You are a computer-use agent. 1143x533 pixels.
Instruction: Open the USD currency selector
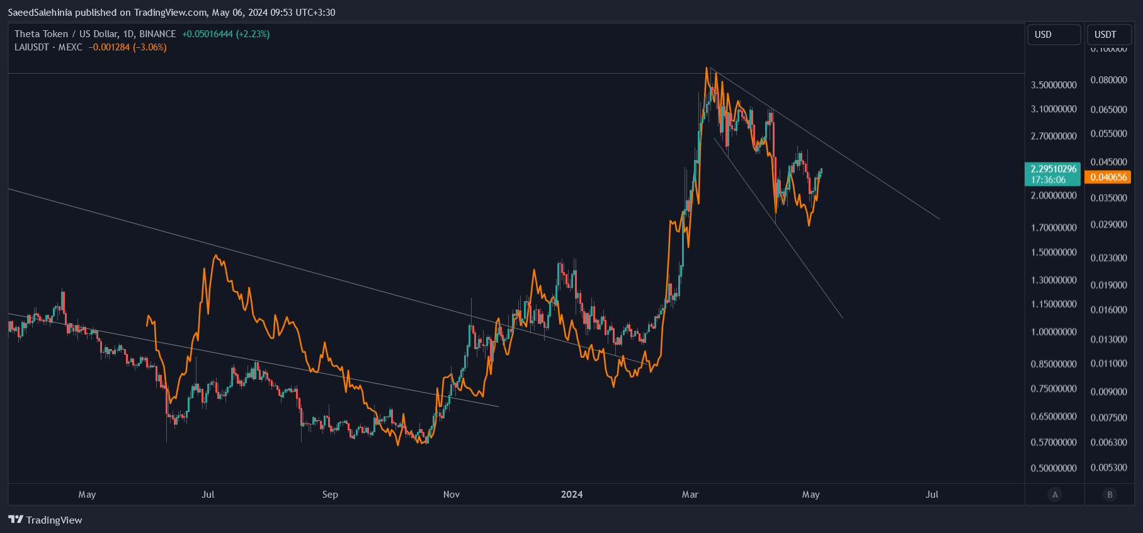1054,35
